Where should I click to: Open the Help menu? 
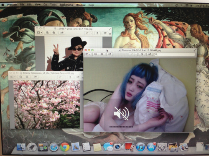coord(91,5)
